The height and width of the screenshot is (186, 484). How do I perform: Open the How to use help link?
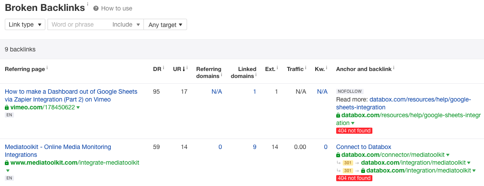116,8
